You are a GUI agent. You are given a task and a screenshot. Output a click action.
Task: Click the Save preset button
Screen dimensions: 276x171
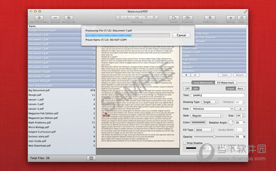tap(224, 75)
